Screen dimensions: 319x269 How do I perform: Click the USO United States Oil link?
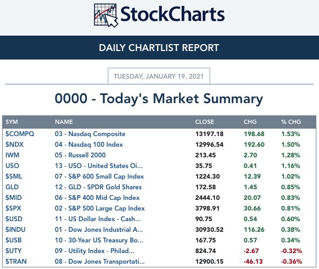tap(99, 166)
